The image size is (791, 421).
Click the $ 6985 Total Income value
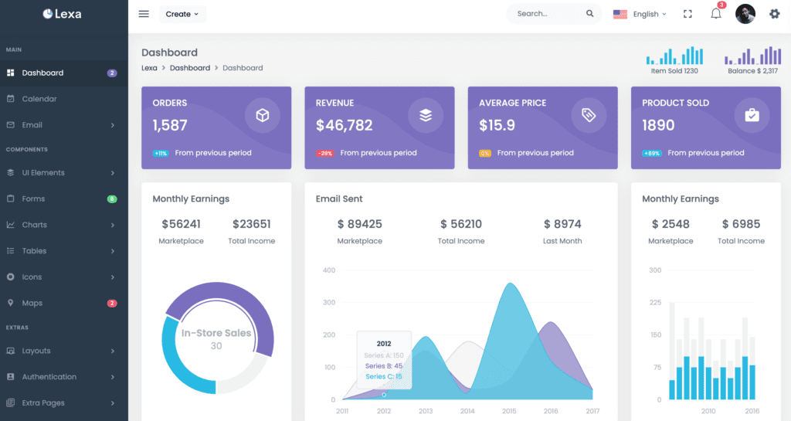coord(741,224)
